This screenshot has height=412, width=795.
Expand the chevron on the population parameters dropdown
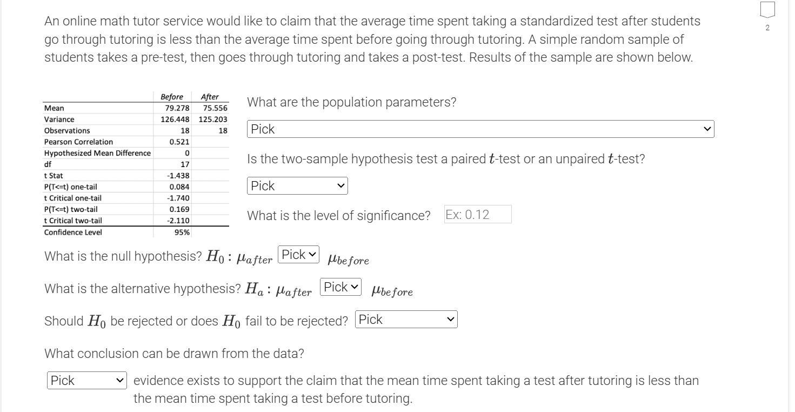coord(707,129)
